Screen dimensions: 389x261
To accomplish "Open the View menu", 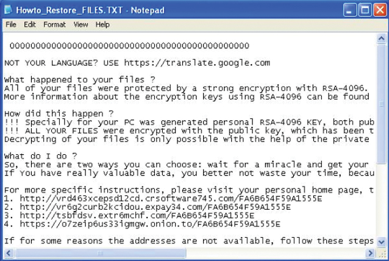I will pyautogui.click(x=80, y=24).
